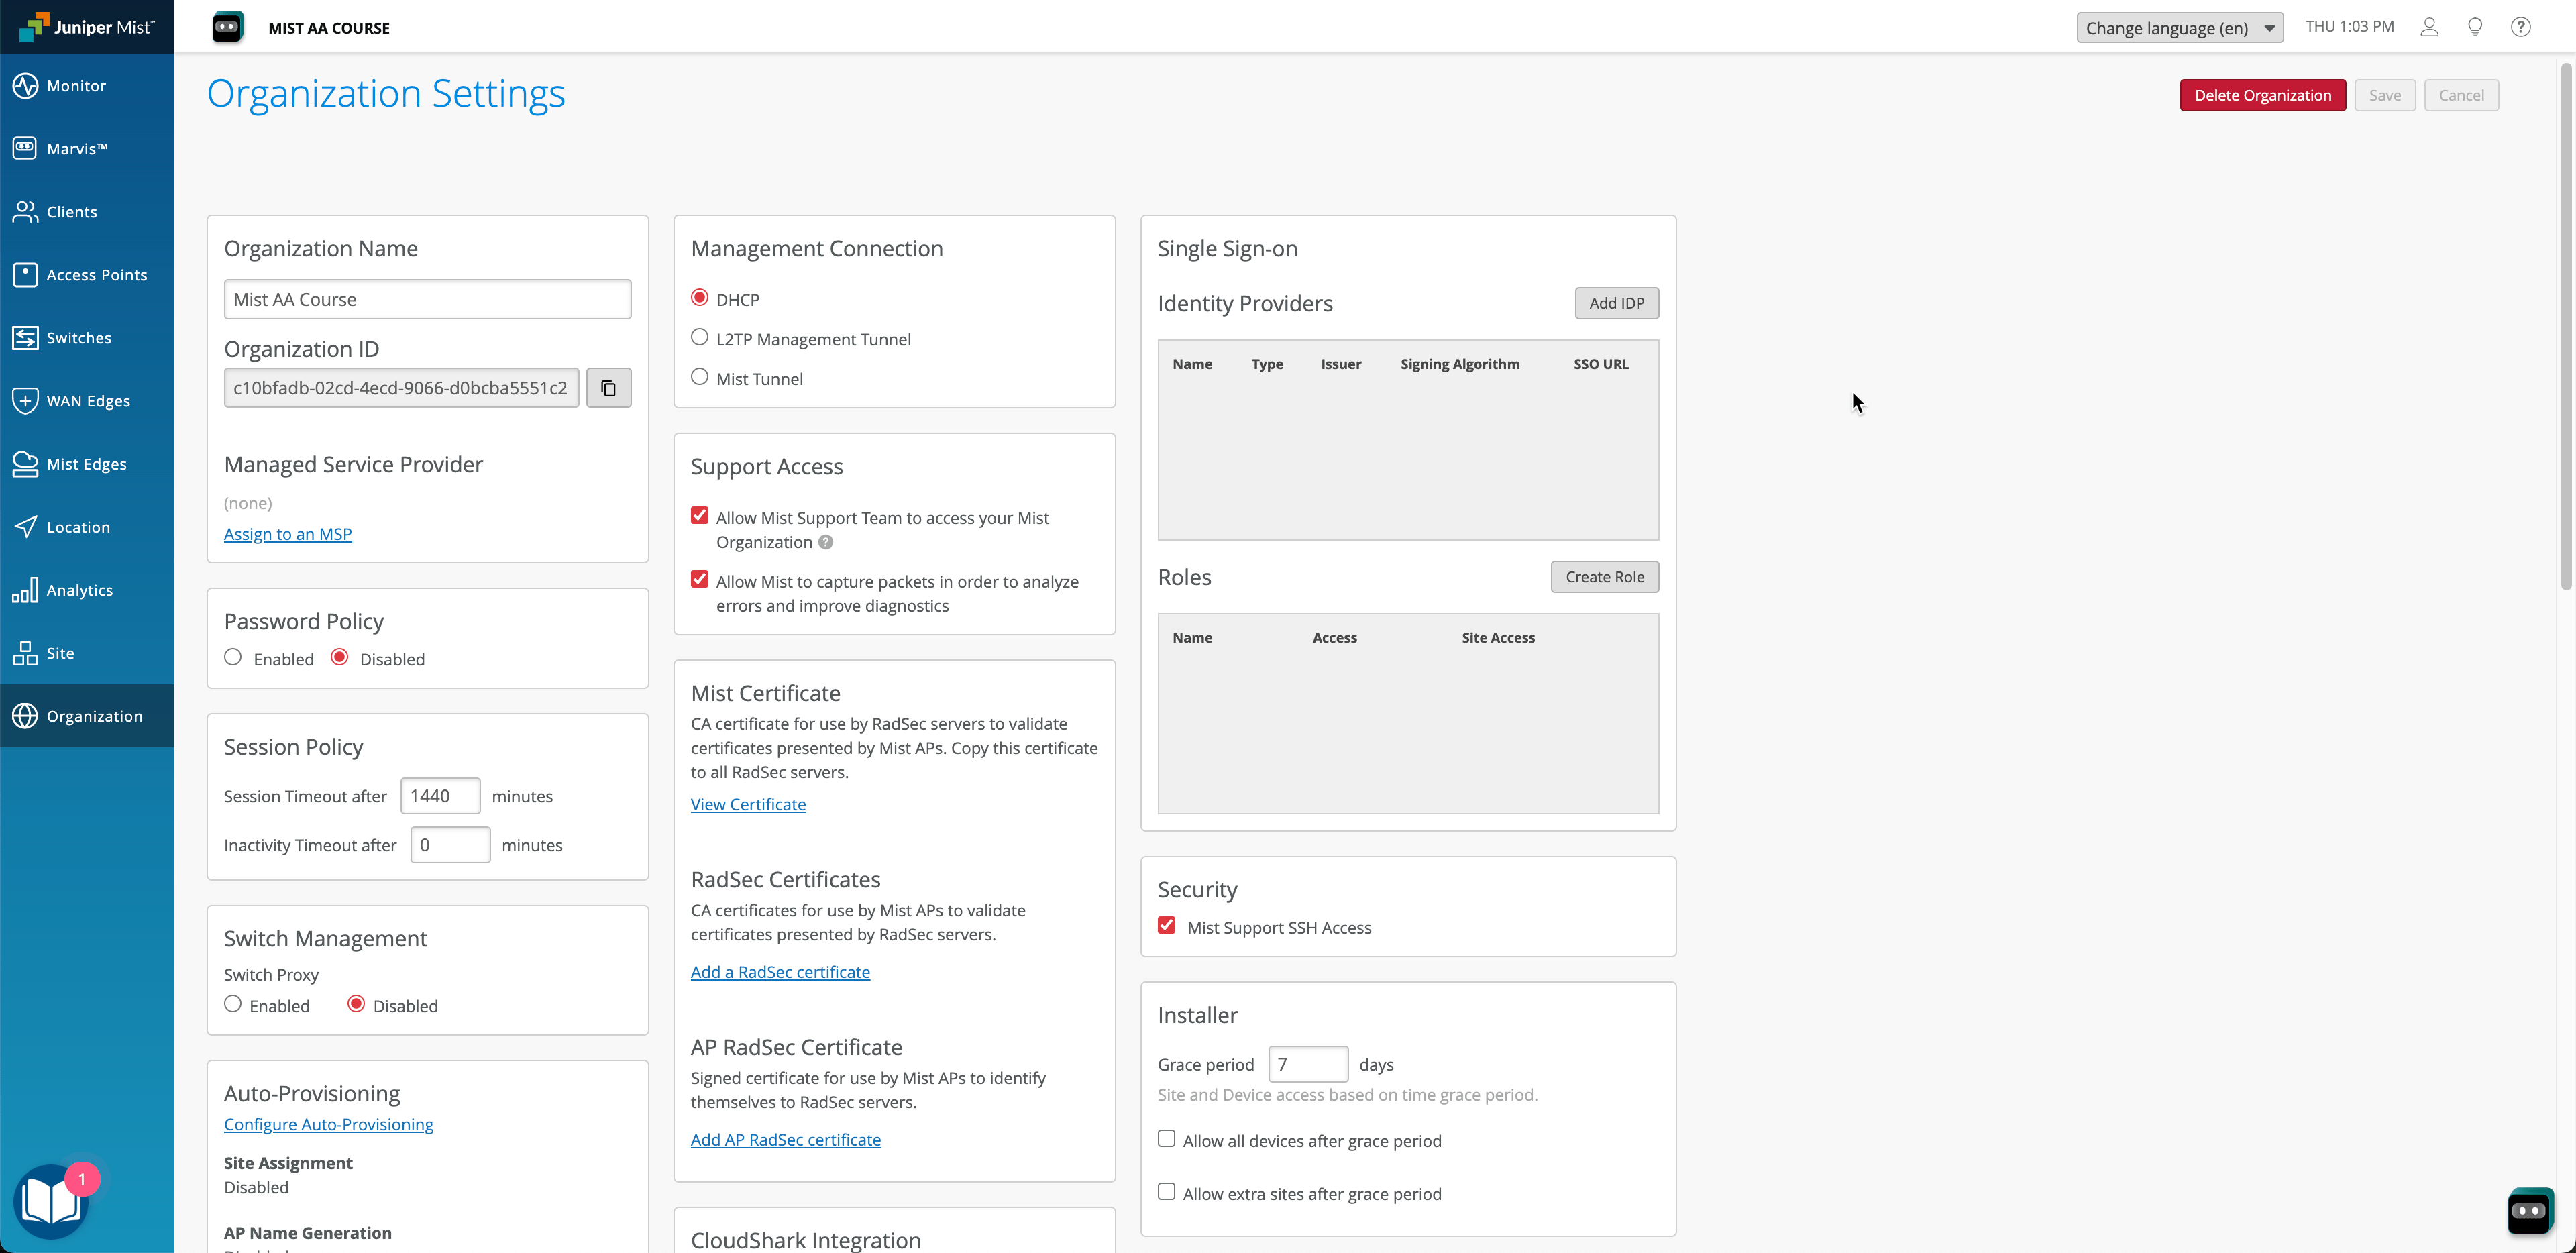
Task: Check Allow all devices after grace period
Action: 1166,1138
